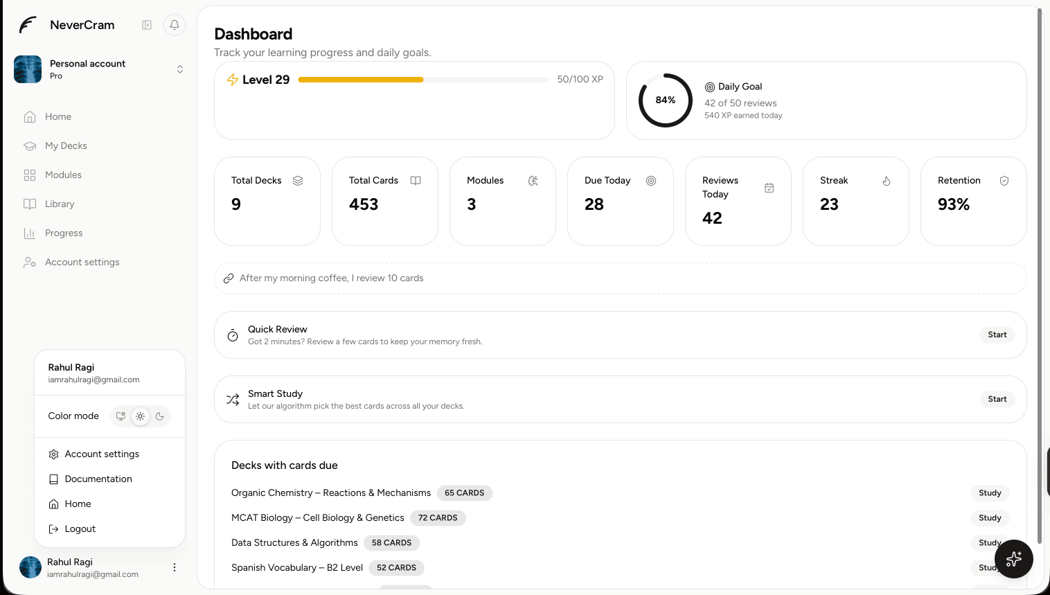Click the Smart Study shuffle icon
This screenshot has height=595, width=1050.
point(233,400)
